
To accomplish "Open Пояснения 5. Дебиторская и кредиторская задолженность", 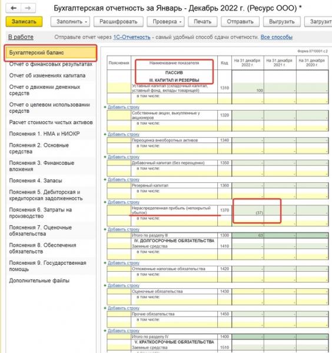I will (x=46, y=195).
